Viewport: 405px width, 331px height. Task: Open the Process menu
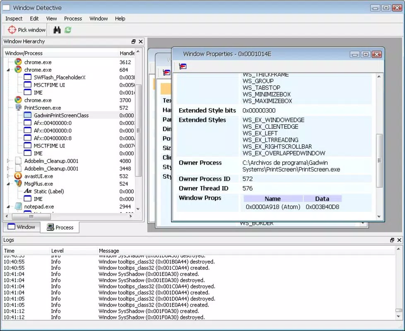[x=73, y=19]
